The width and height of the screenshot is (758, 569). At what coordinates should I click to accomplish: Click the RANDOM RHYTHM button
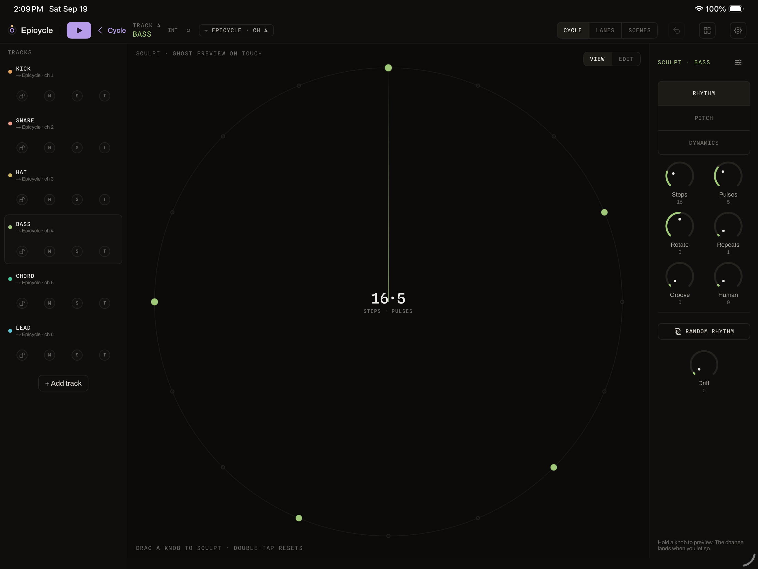703,331
